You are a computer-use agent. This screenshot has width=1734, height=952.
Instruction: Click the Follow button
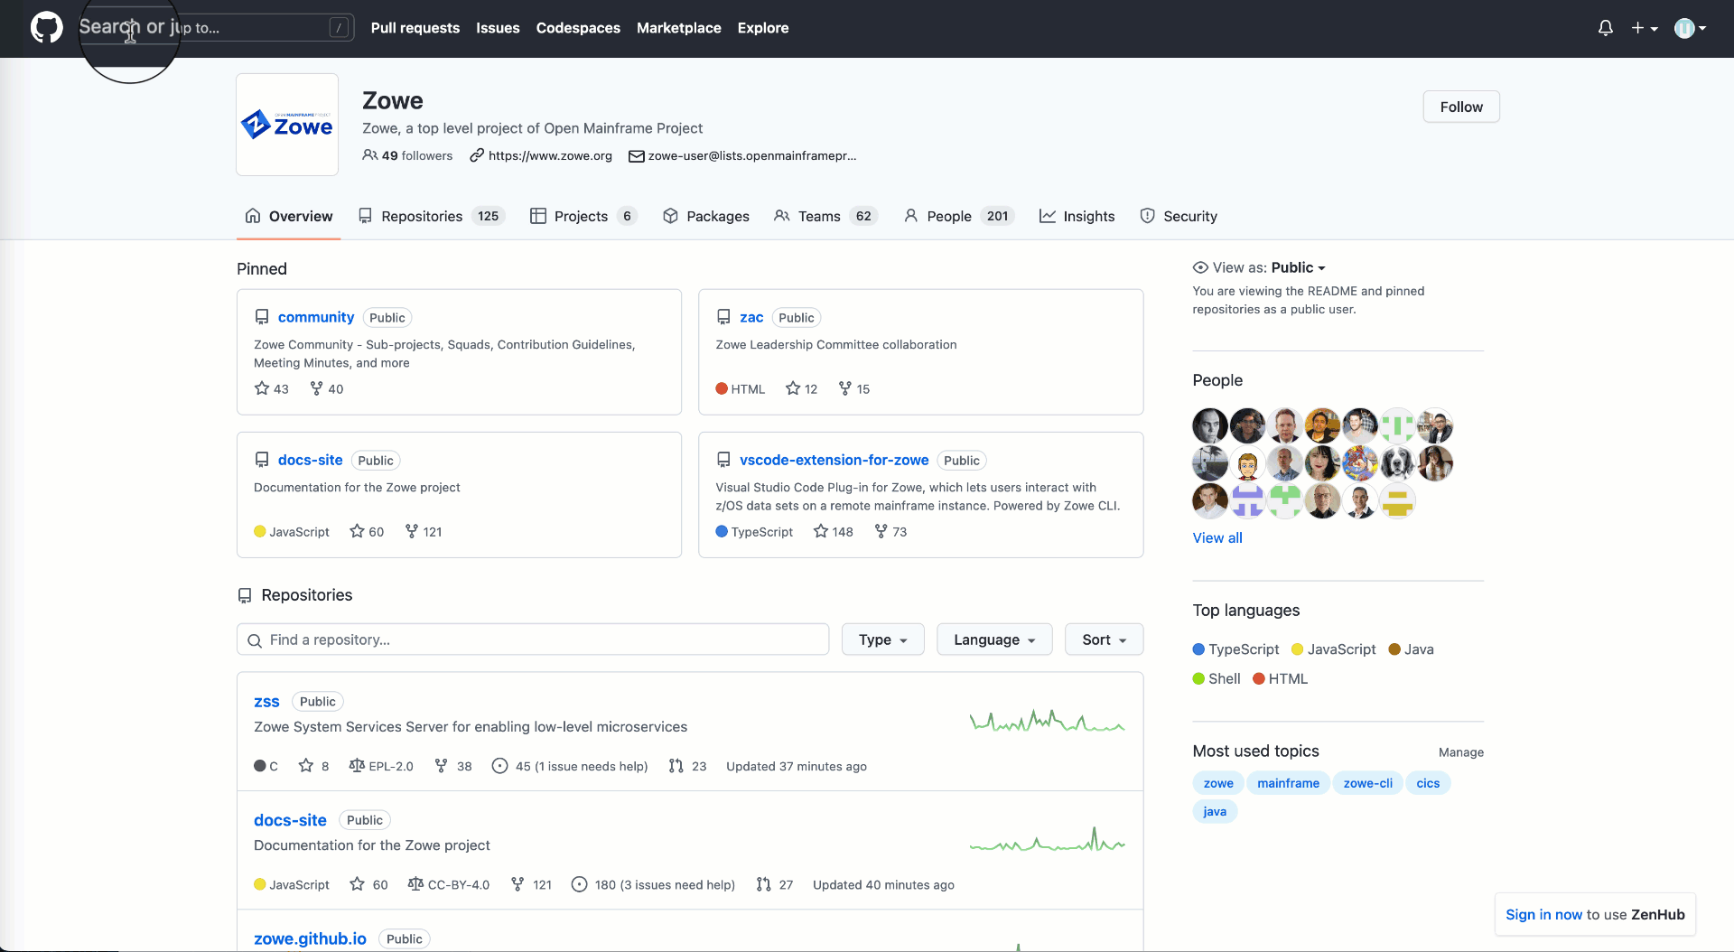click(1460, 106)
